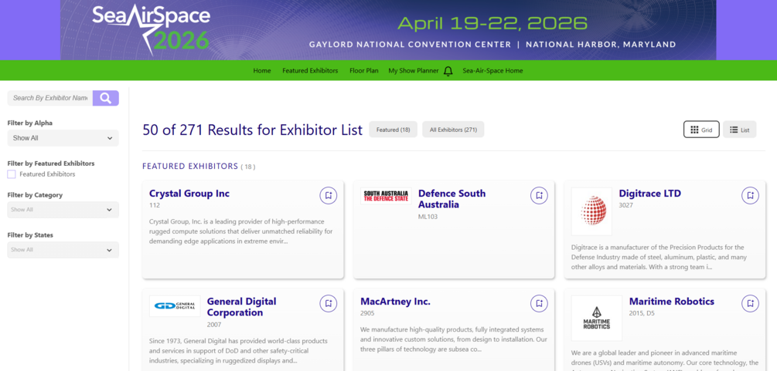Viewport: 777px width, 371px height.
Task: Click the MacArtney description text
Action: coord(452,339)
